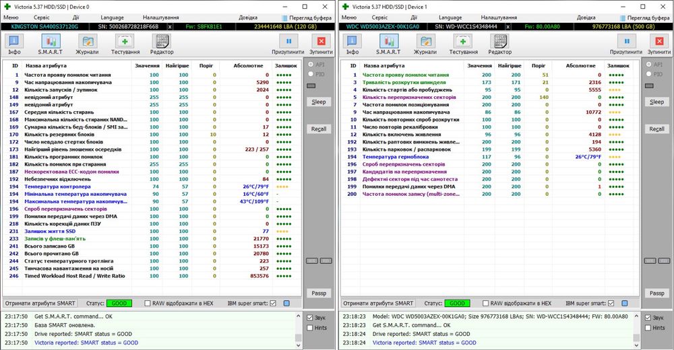Toggle Звук checkbox in Device 1 window
Viewport: 674px width, 350px height.
648,318
